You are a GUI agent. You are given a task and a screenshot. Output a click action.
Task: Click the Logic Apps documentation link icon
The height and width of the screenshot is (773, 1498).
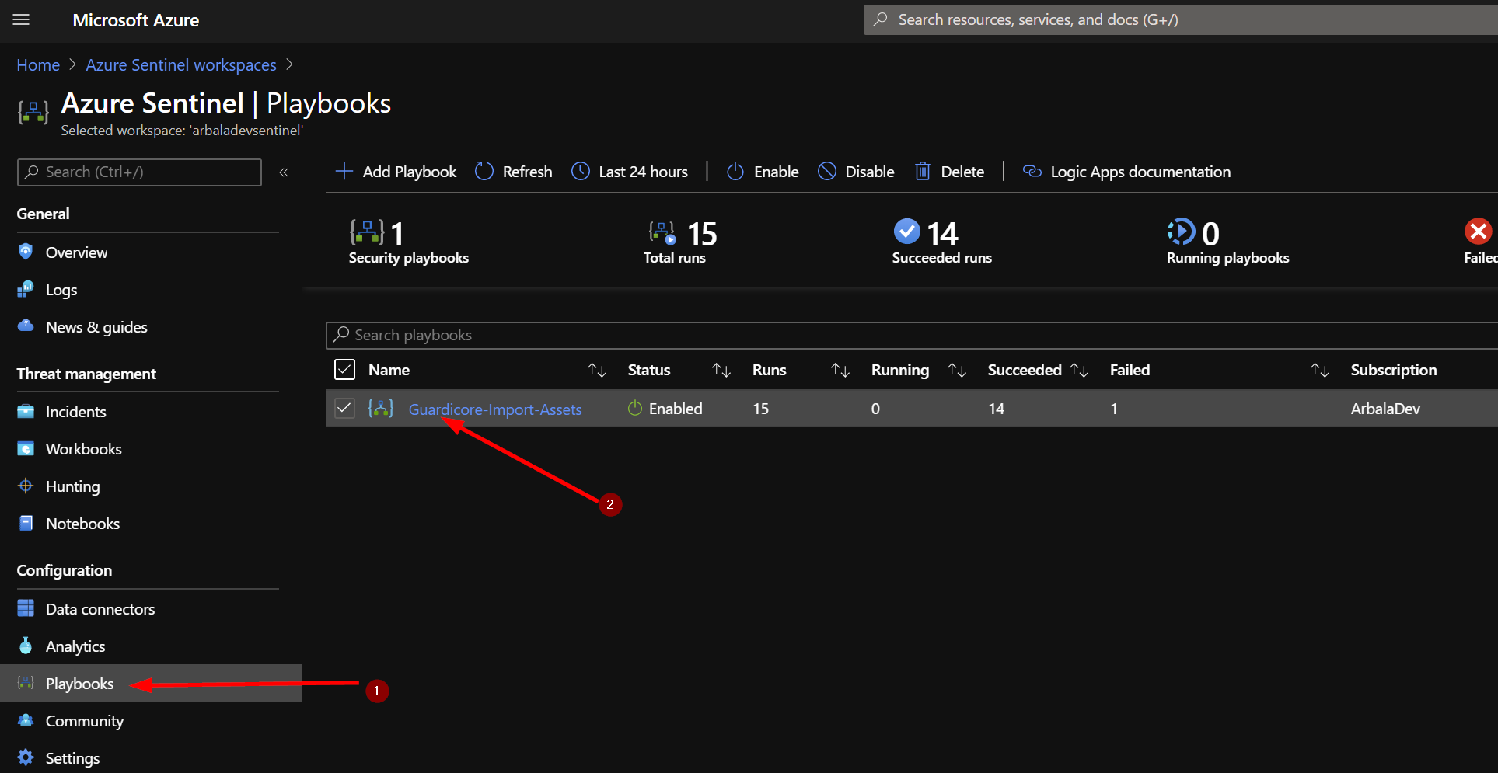point(1032,171)
